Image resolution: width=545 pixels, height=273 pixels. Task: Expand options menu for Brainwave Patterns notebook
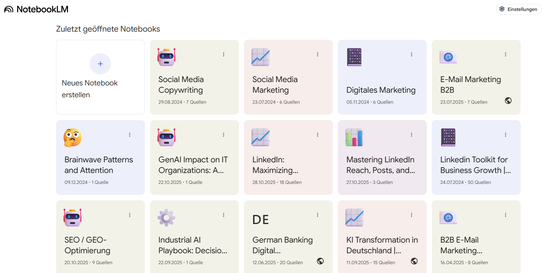click(x=130, y=135)
